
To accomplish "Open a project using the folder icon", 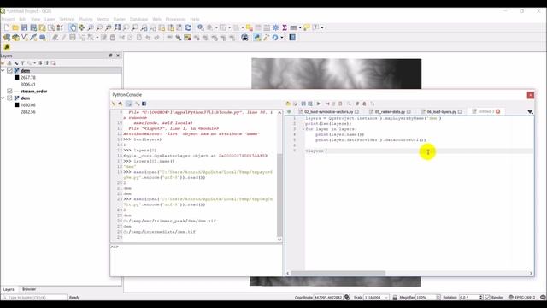I will pos(15,27).
